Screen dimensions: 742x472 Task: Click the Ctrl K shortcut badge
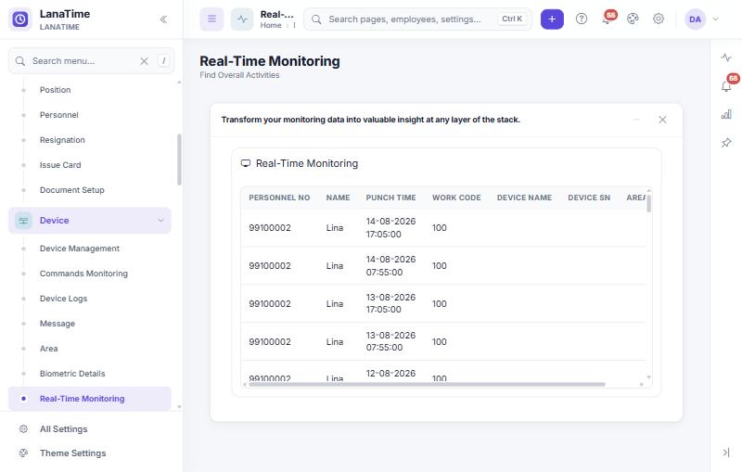pos(512,19)
